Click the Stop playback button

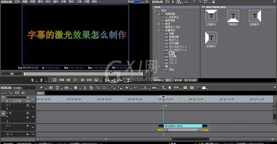(x=55, y=80)
